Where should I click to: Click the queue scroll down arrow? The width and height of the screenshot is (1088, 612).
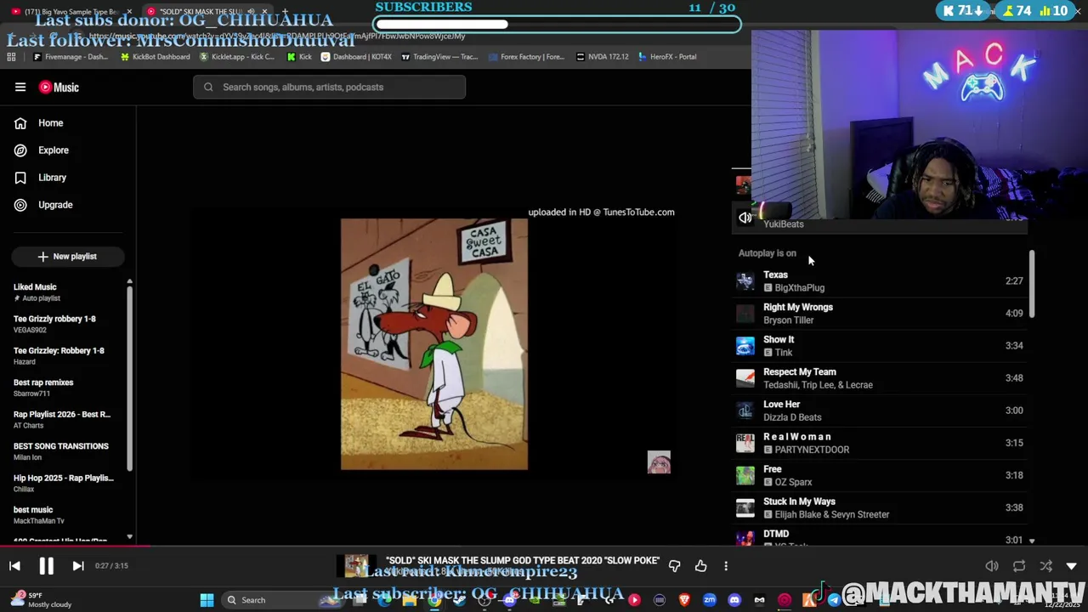pos(1032,541)
